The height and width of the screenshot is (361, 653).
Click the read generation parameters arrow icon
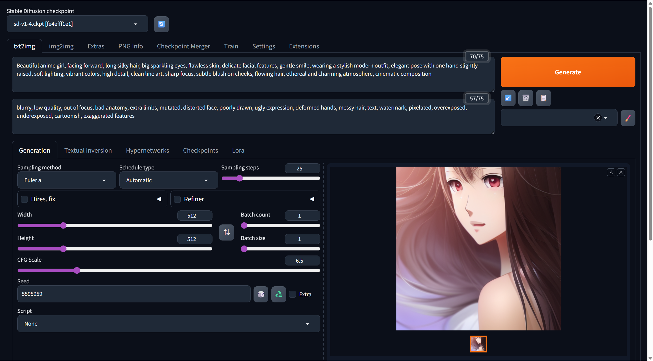pyautogui.click(x=508, y=98)
